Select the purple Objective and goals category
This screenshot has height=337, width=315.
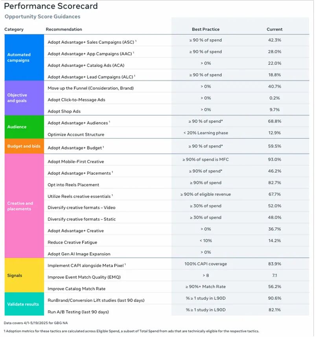coord(24,98)
